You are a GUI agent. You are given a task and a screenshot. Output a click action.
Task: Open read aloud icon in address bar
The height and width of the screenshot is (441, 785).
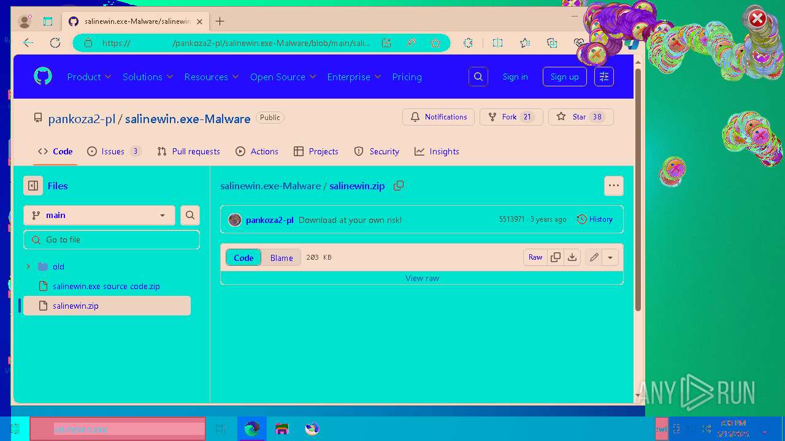[x=411, y=43]
